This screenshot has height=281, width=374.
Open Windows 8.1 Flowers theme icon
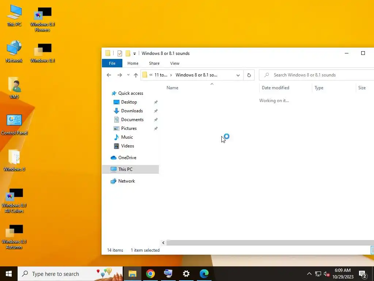click(x=42, y=19)
